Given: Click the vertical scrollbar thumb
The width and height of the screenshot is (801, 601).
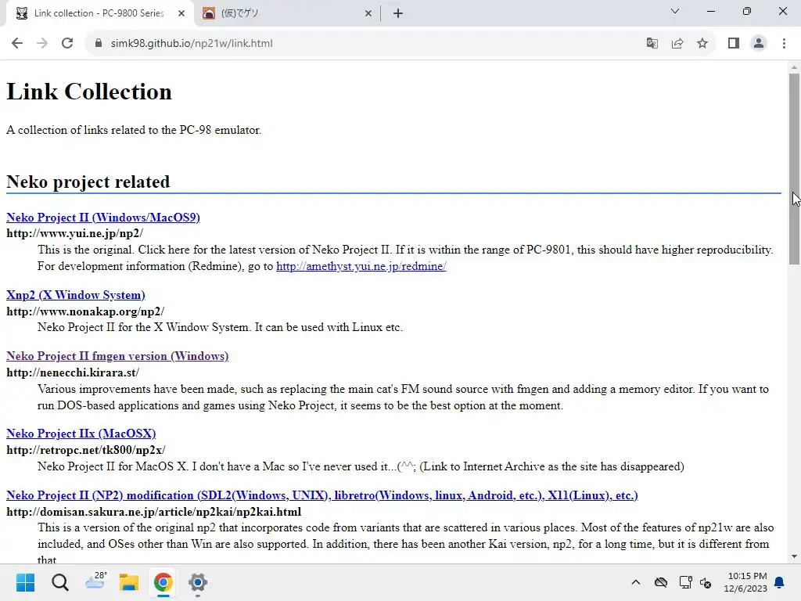Looking at the screenshot, I should (794, 169).
